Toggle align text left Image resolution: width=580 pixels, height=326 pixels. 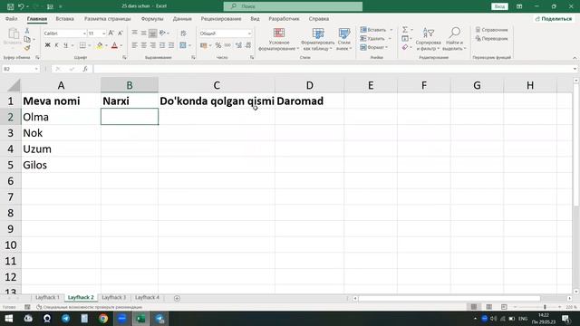pos(135,45)
